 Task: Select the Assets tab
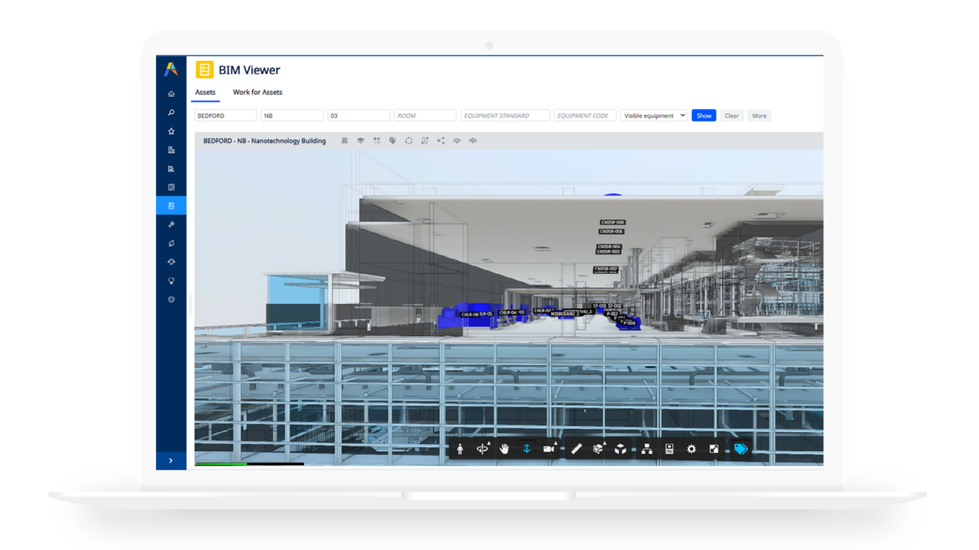[x=205, y=92]
